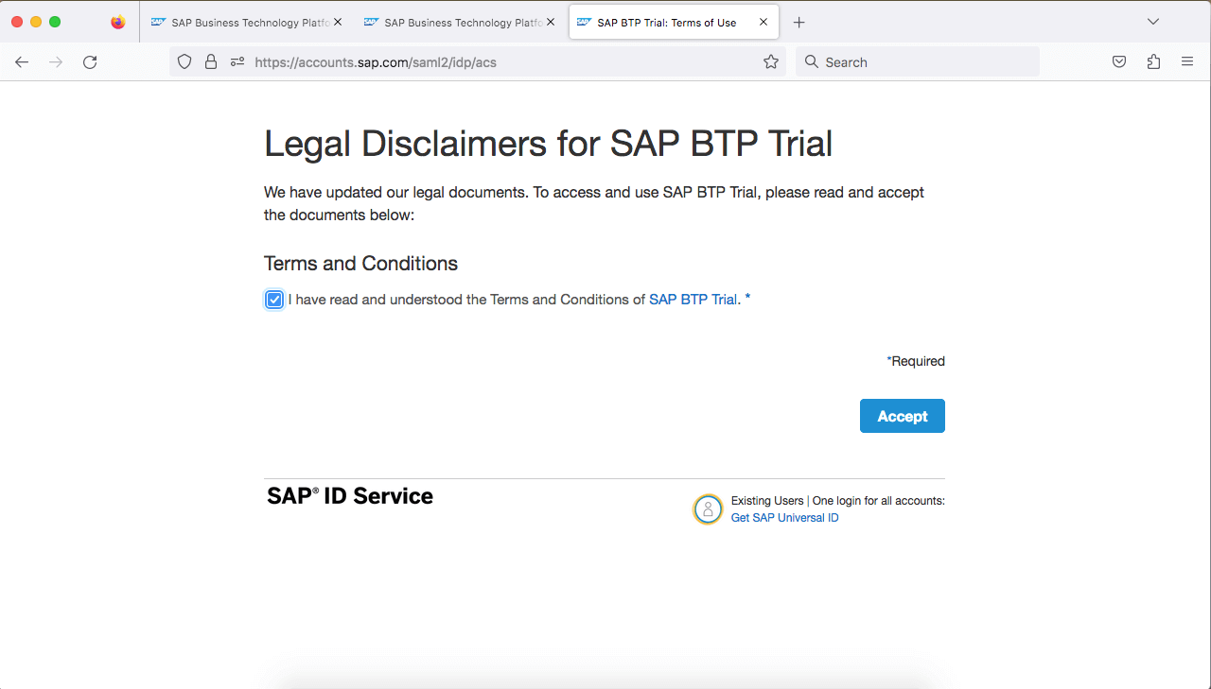Bookmark this page with the star icon

click(x=770, y=61)
